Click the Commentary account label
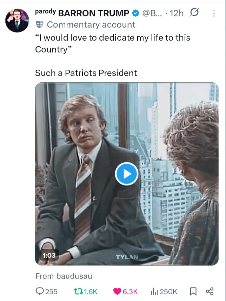The height and width of the screenshot is (301, 226). (x=91, y=24)
